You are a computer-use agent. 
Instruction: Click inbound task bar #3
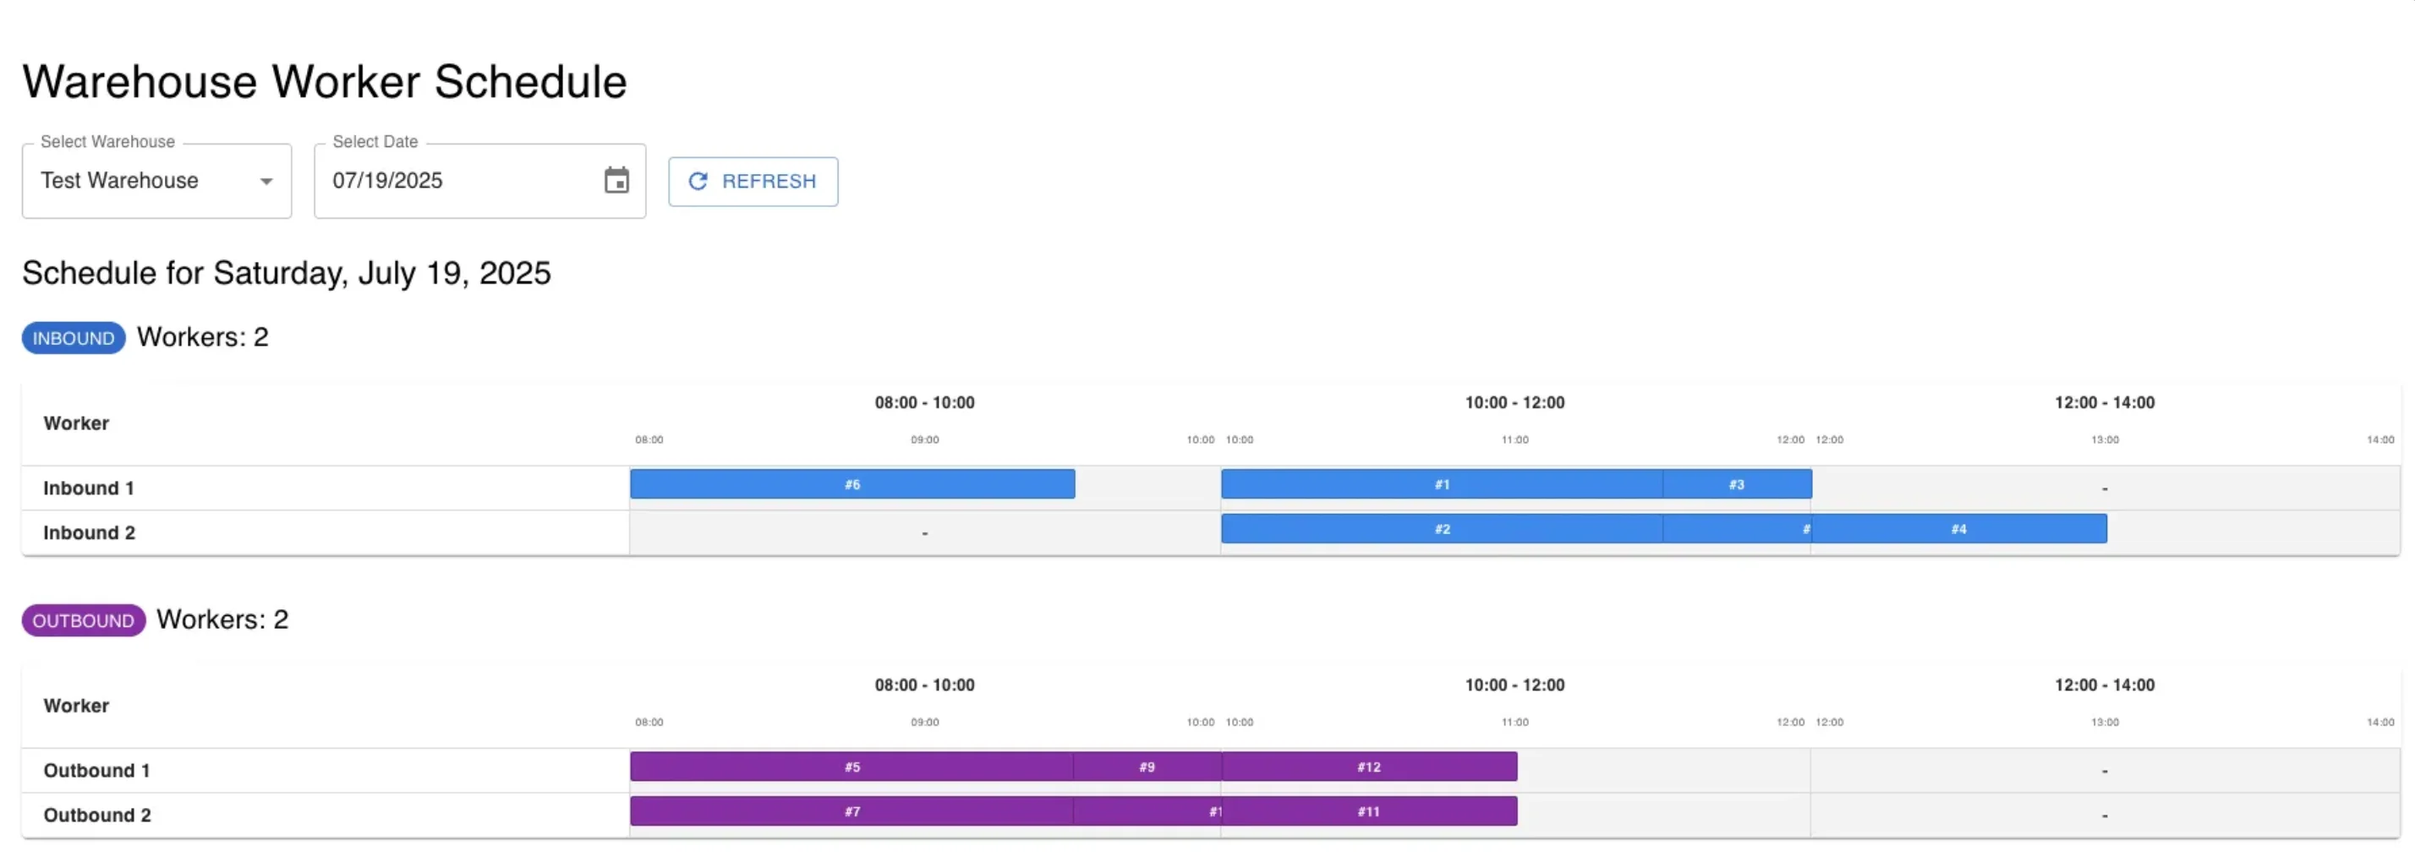click(1737, 484)
